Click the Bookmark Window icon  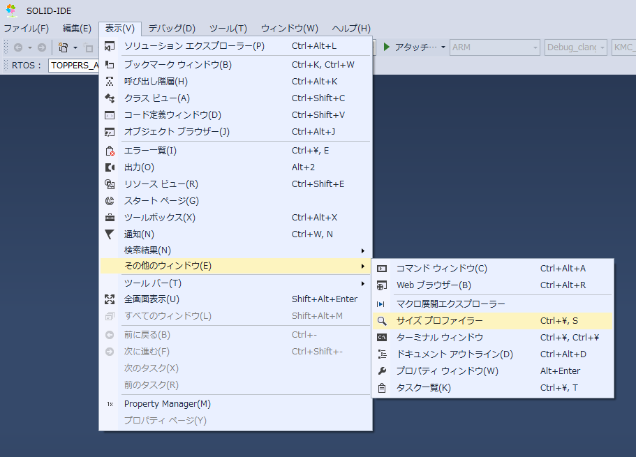[110, 65]
